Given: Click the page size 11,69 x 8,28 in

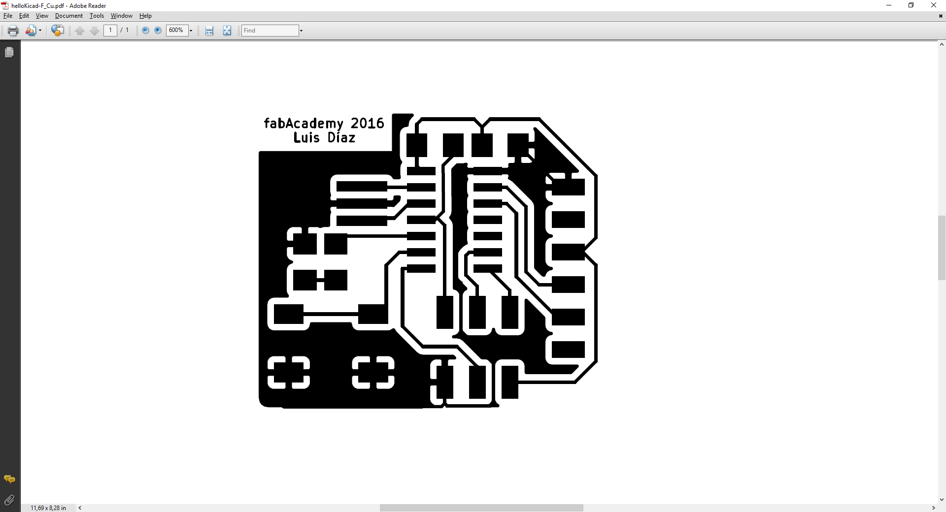Looking at the screenshot, I should click(x=48, y=508).
